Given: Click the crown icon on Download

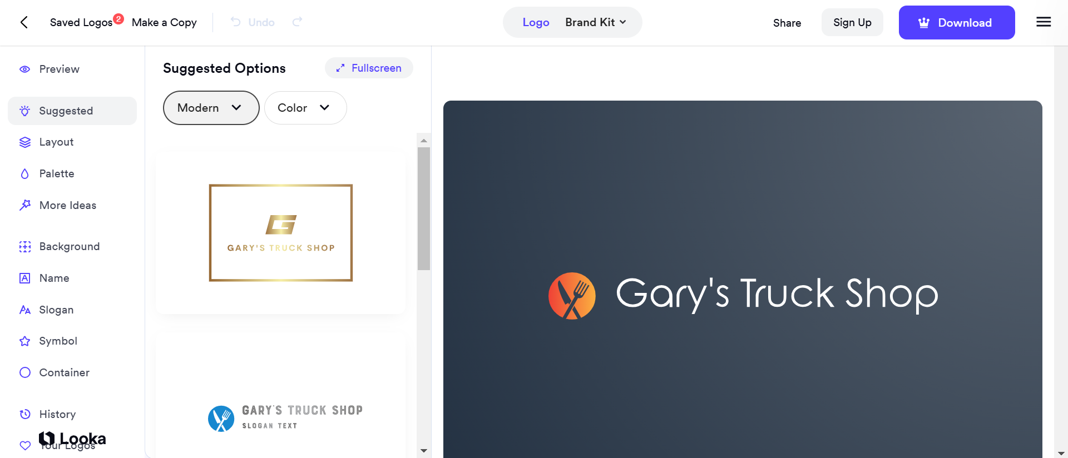Looking at the screenshot, I should (x=924, y=23).
